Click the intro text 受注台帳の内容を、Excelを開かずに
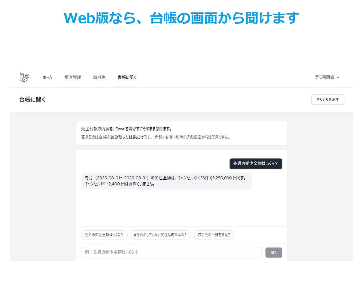363x302 pixels. [x=126, y=129]
